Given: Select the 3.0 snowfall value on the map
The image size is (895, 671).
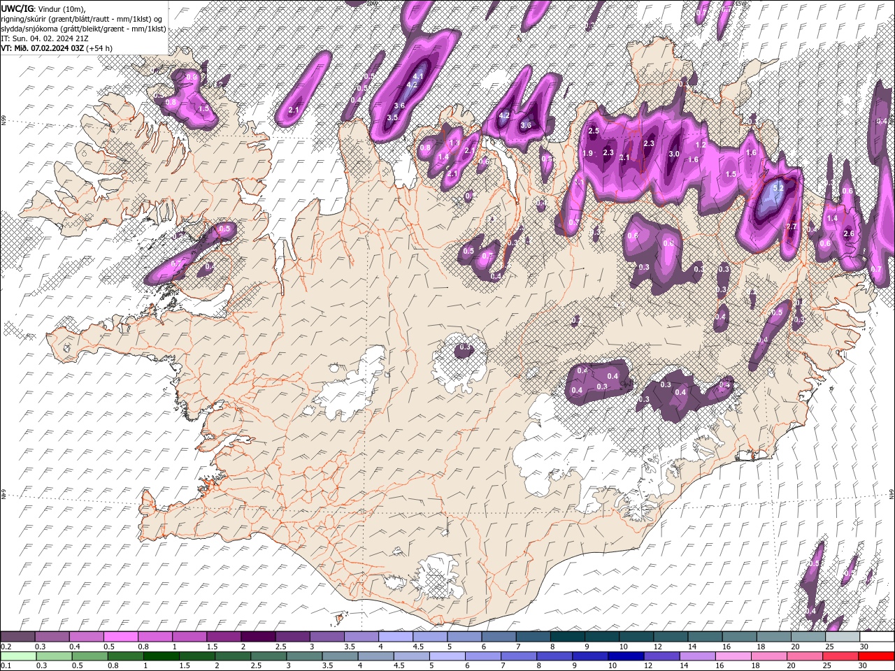Looking at the screenshot, I should pos(674,154).
